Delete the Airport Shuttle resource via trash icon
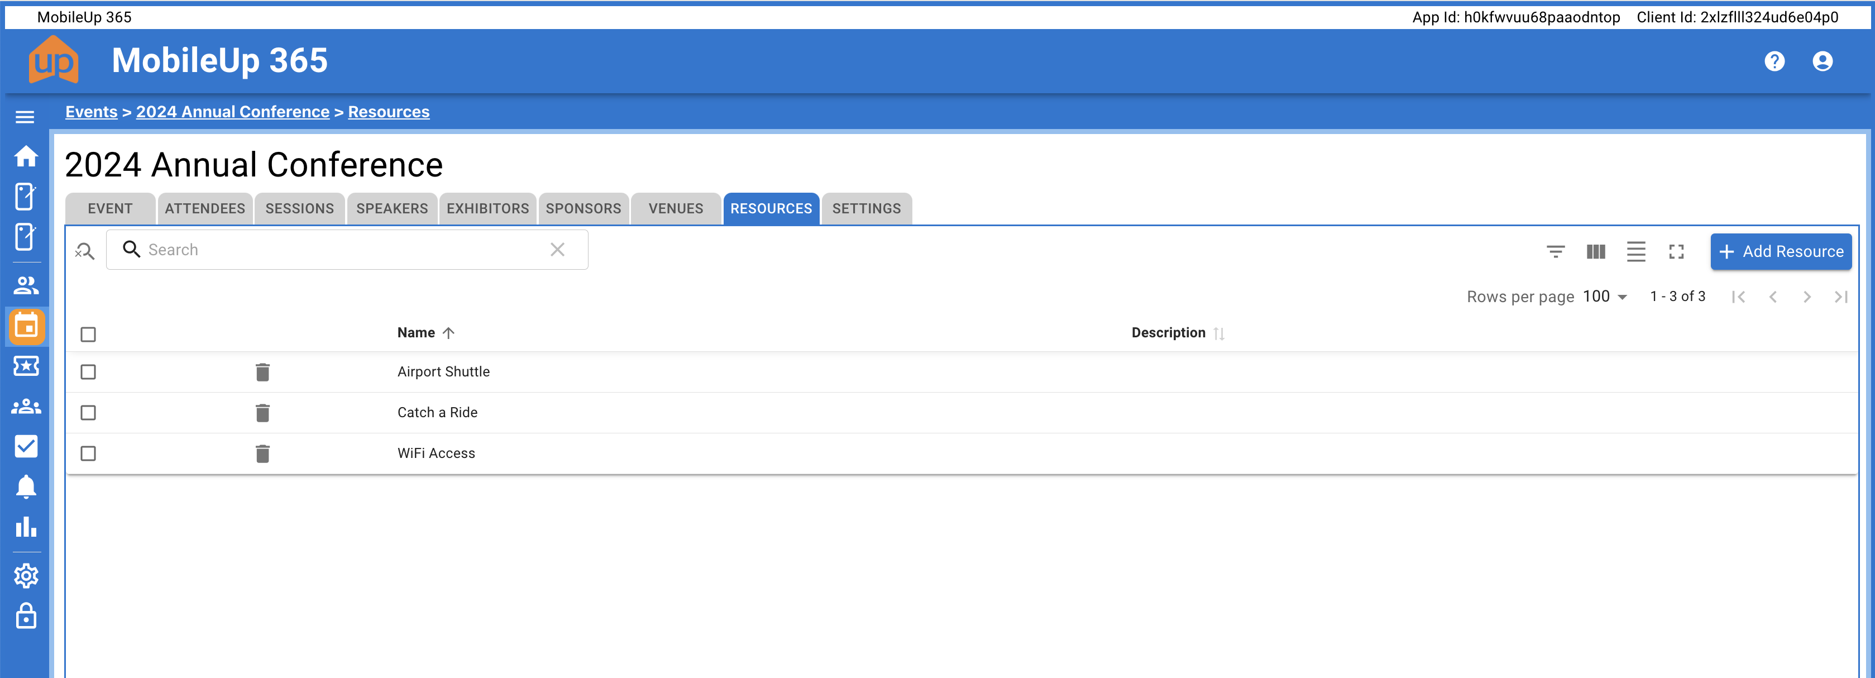 coord(263,371)
